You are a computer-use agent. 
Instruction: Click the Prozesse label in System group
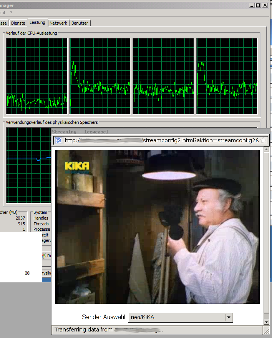[x=41, y=229]
